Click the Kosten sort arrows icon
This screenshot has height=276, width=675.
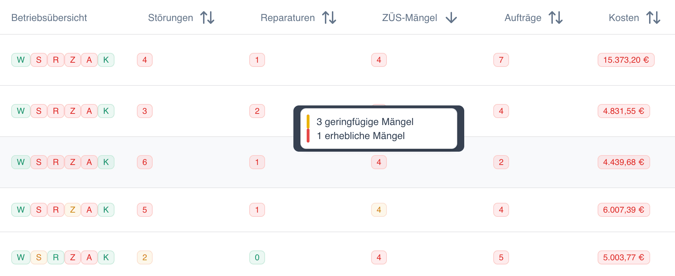pyautogui.click(x=653, y=18)
